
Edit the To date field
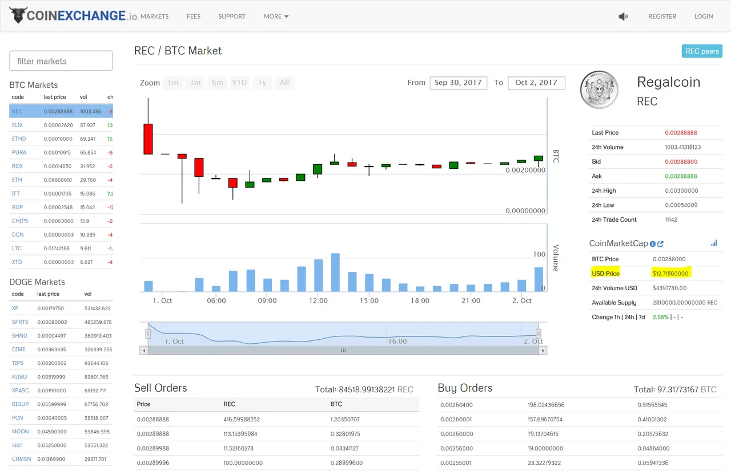tap(536, 83)
